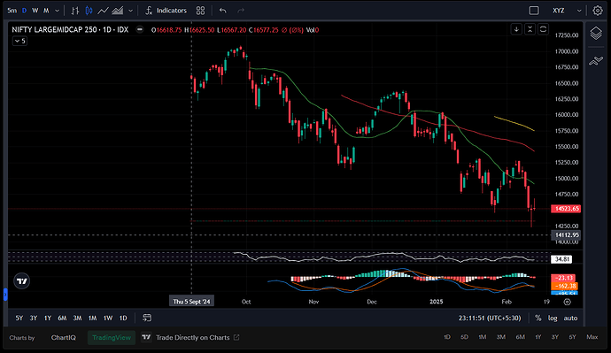This screenshot has width=611, height=353.
Task: Toggle the flag next to symbol title
Action: click(140, 29)
